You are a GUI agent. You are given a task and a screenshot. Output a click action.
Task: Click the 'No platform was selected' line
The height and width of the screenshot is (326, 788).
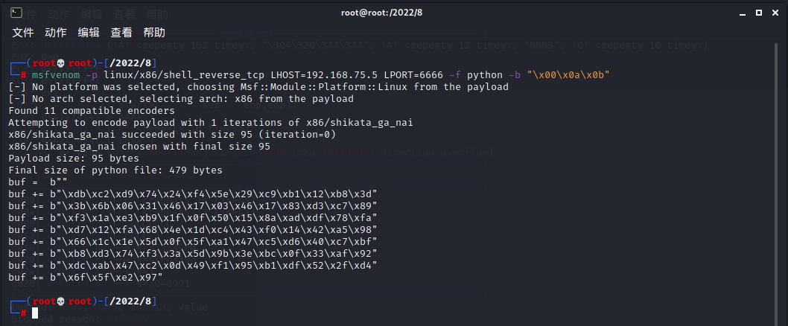click(258, 87)
